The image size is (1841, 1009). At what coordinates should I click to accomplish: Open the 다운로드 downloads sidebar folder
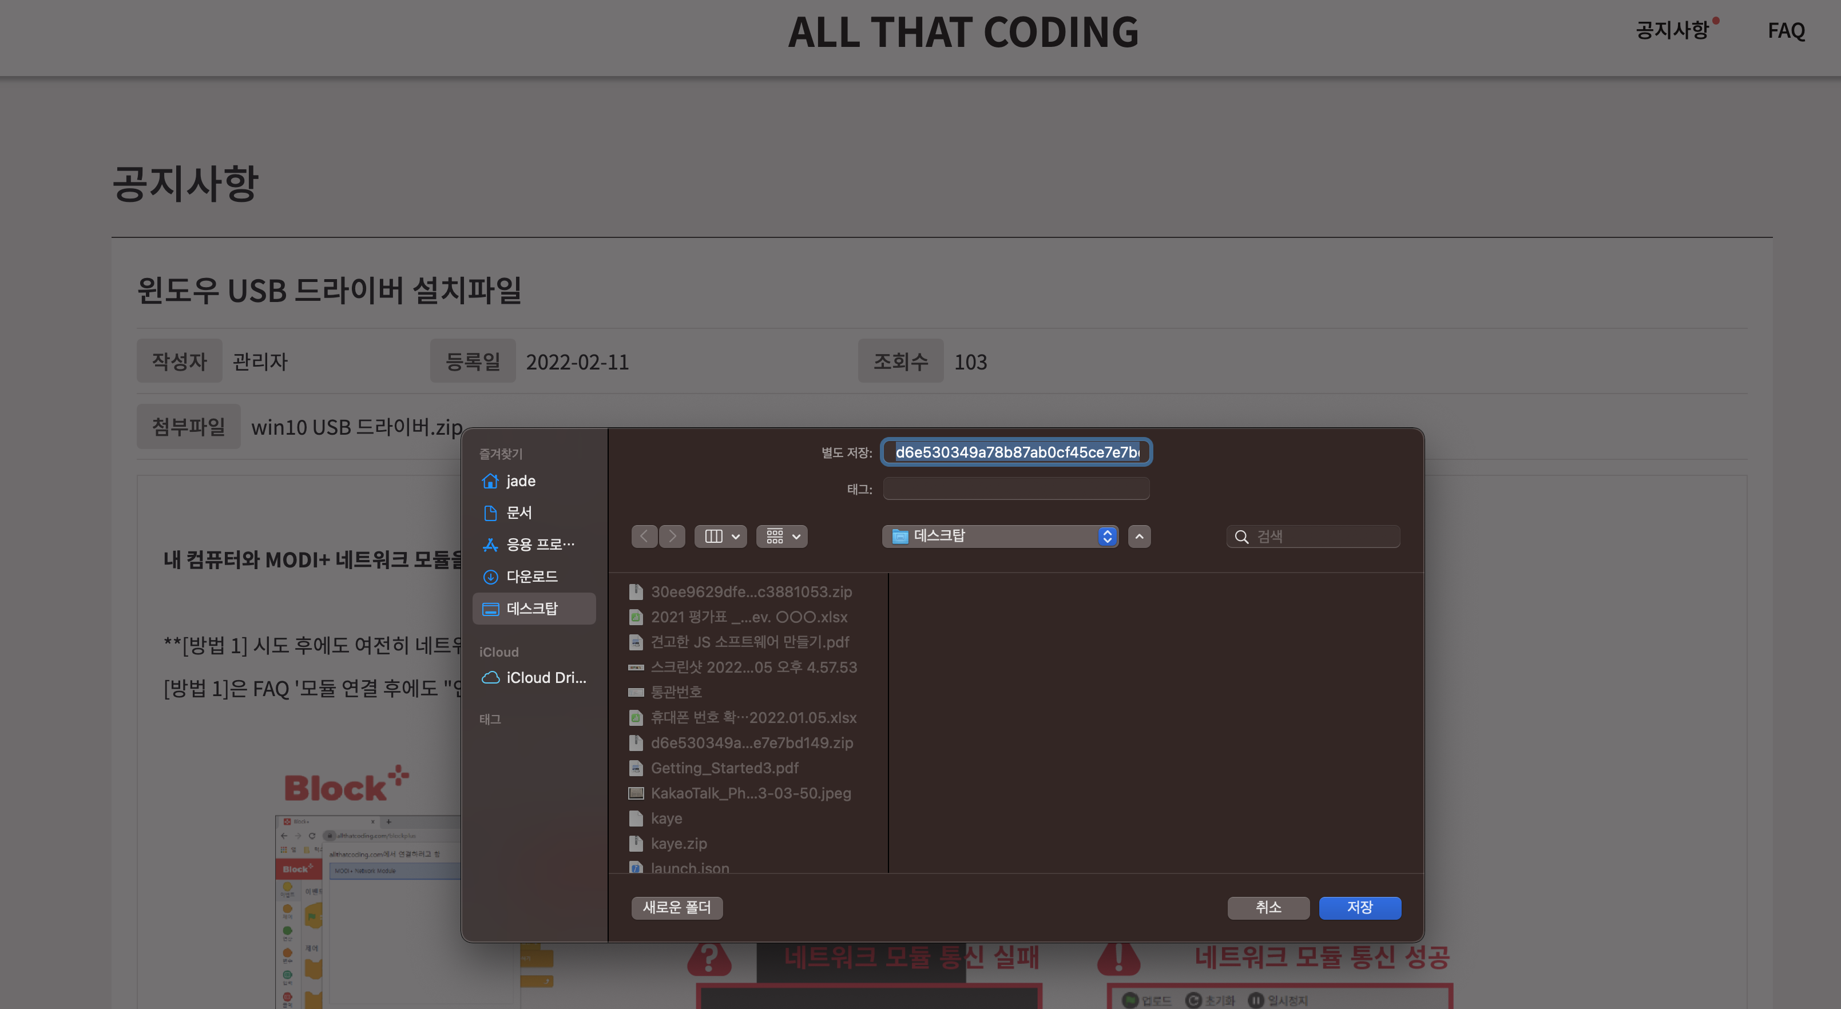tap(531, 576)
